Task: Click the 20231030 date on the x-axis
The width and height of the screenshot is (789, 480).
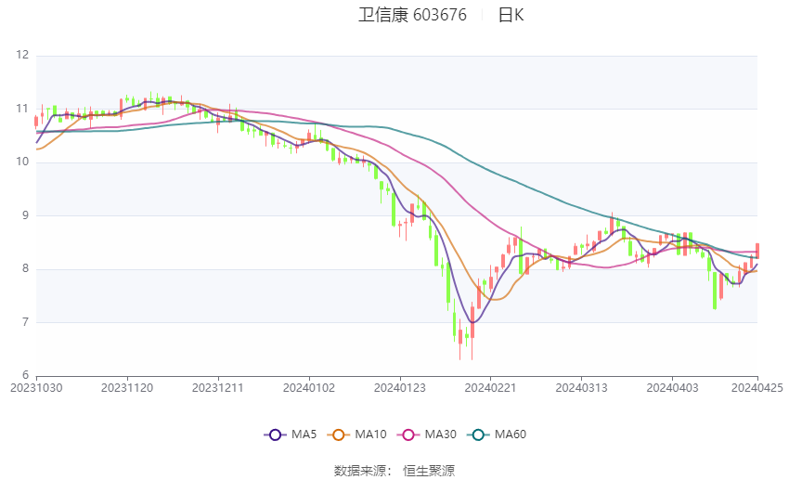Action: point(36,387)
